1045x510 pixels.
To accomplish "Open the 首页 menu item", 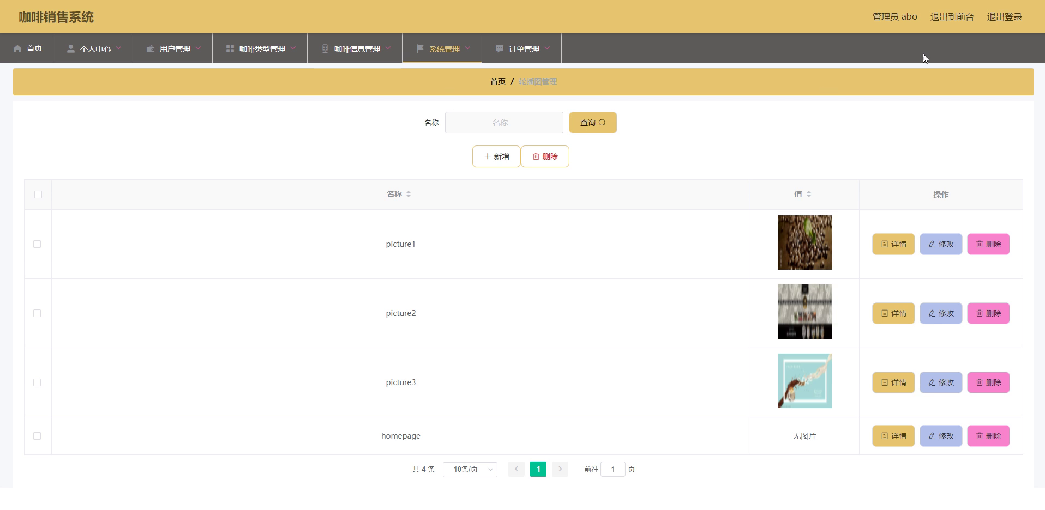I will 27,48.
